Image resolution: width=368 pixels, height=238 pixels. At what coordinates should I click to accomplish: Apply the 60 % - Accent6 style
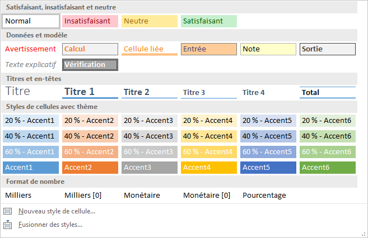coord(328,151)
